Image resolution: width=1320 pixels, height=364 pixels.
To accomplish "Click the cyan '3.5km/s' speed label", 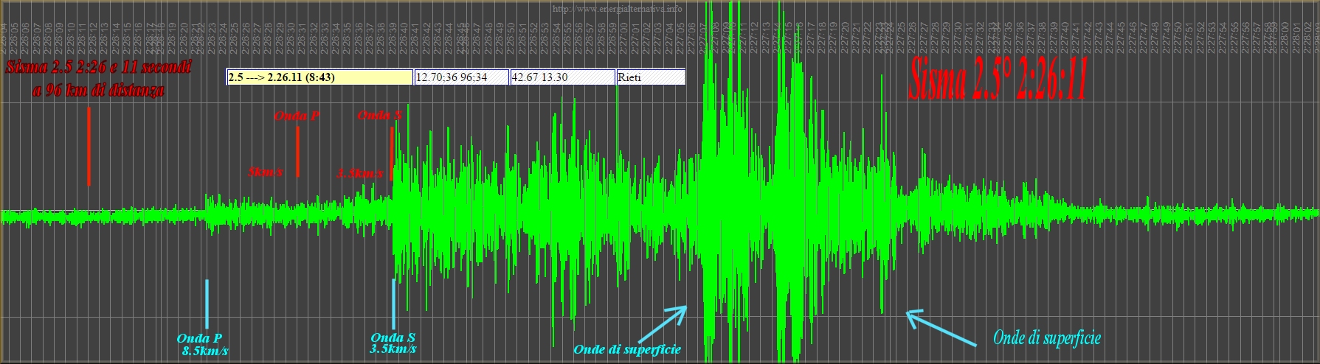I will 393,349.
